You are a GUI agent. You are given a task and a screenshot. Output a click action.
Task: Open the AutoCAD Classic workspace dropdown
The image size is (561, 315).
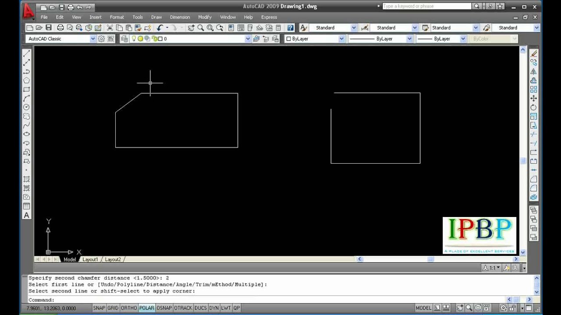[x=92, y=38]
